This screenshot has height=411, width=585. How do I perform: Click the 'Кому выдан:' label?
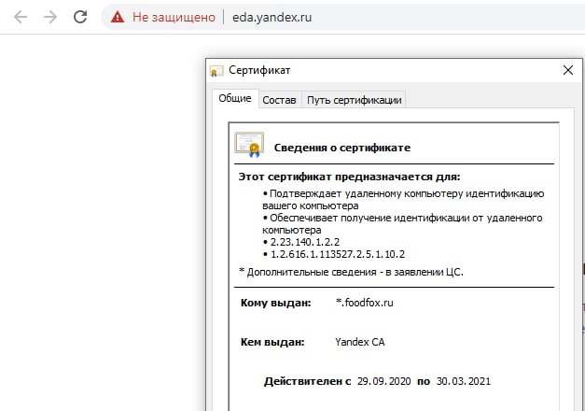point(276,303)
